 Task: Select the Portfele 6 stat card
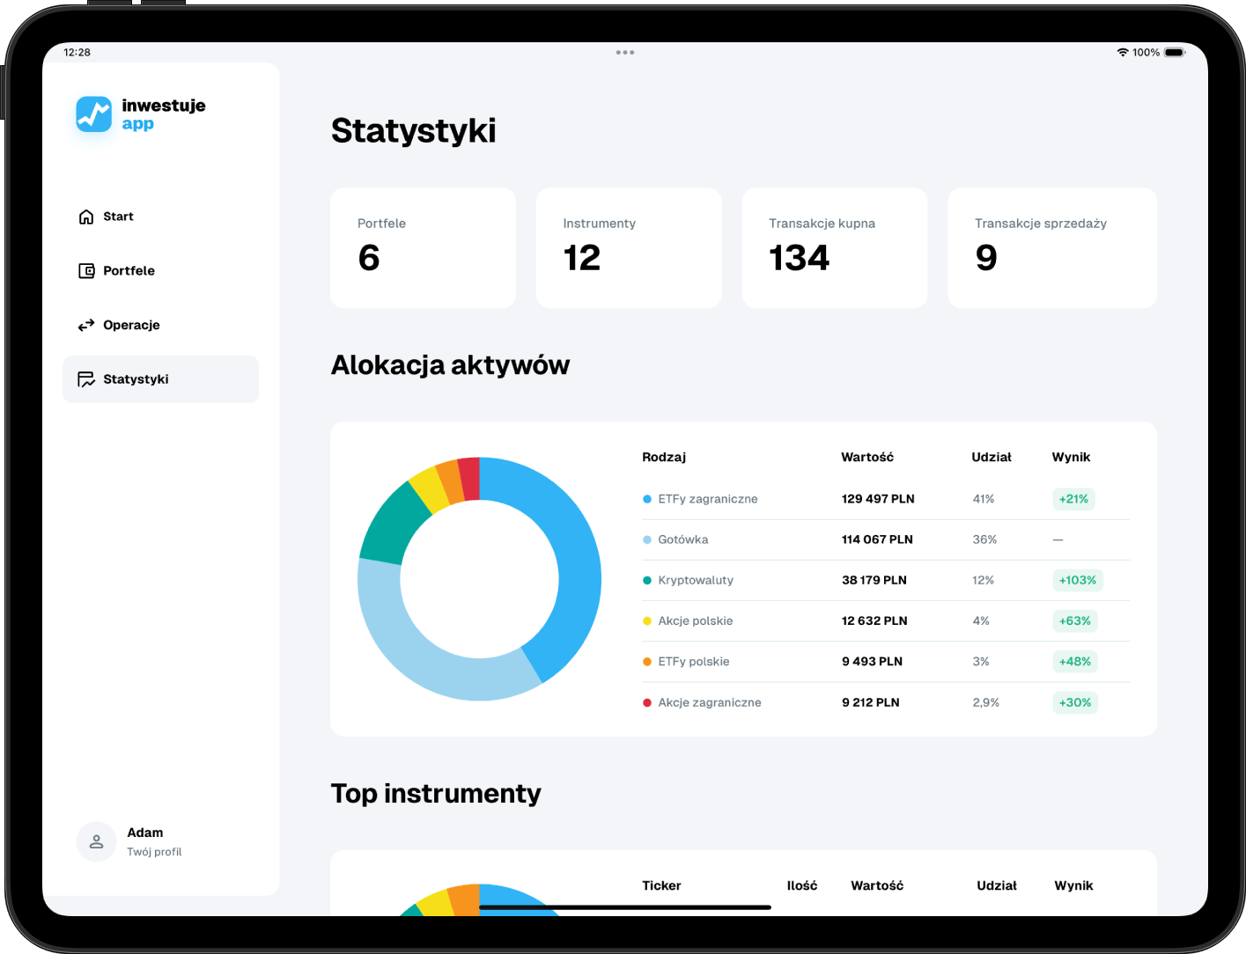click(x=423, y=248)
